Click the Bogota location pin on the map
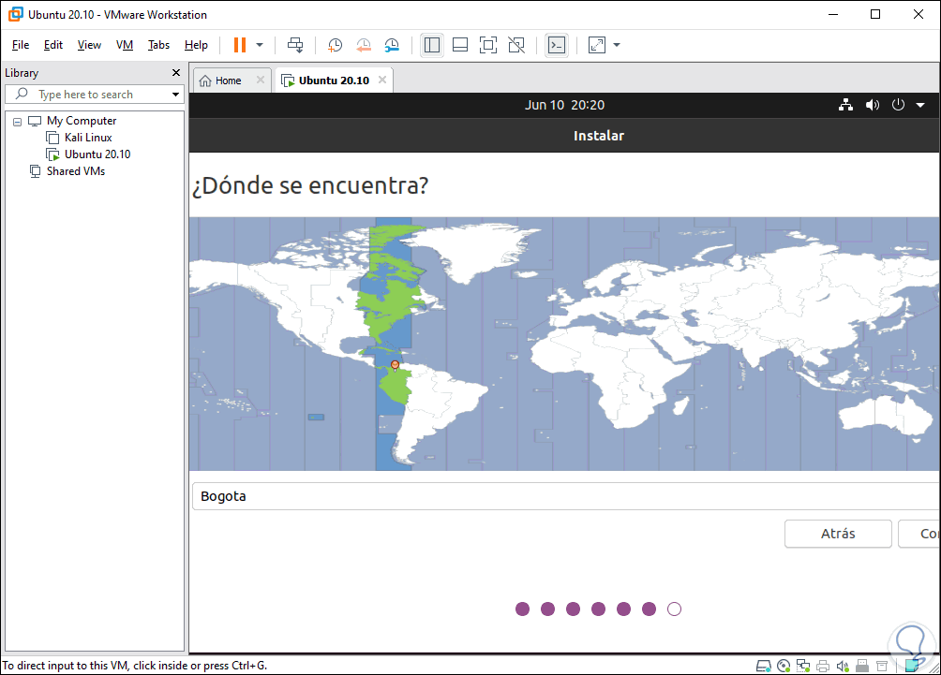The height and width of the screenshot is (675, 941). [395, 365]
